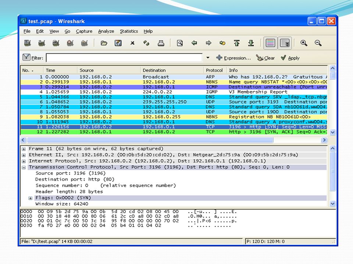Click the Filter funnel icon button
Viewport: 353px width, 264px height.
[26, 58]
